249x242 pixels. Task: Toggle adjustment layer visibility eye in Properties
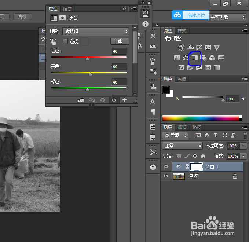[114, 100]
